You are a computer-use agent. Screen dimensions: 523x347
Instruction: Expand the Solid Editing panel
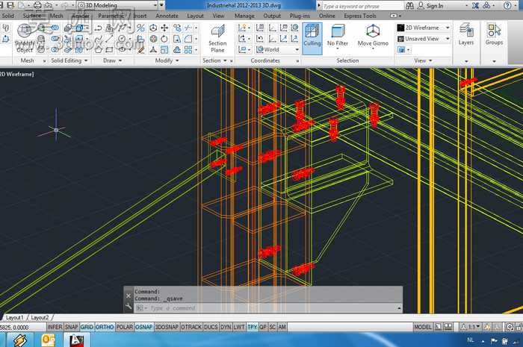click(69, 60)
